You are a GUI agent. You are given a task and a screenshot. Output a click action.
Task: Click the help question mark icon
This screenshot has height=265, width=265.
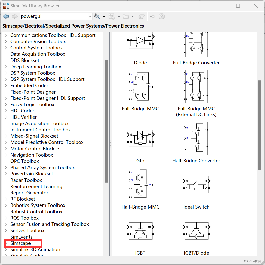(162, 16)
